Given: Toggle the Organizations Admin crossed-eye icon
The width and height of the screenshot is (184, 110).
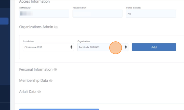Looking at the screenshot, I should pyautogui.click(x=56, y=27).
